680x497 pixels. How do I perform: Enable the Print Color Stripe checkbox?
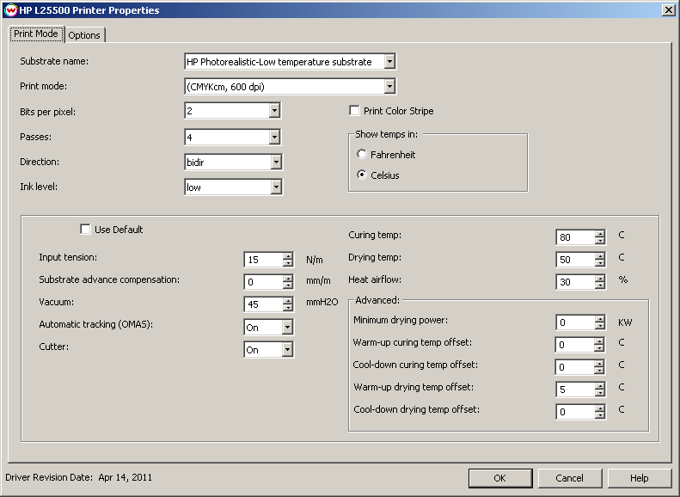[x=354, y=111]
